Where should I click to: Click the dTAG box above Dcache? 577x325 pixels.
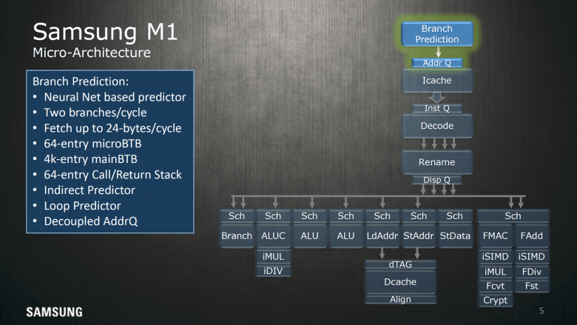point(400,264)
